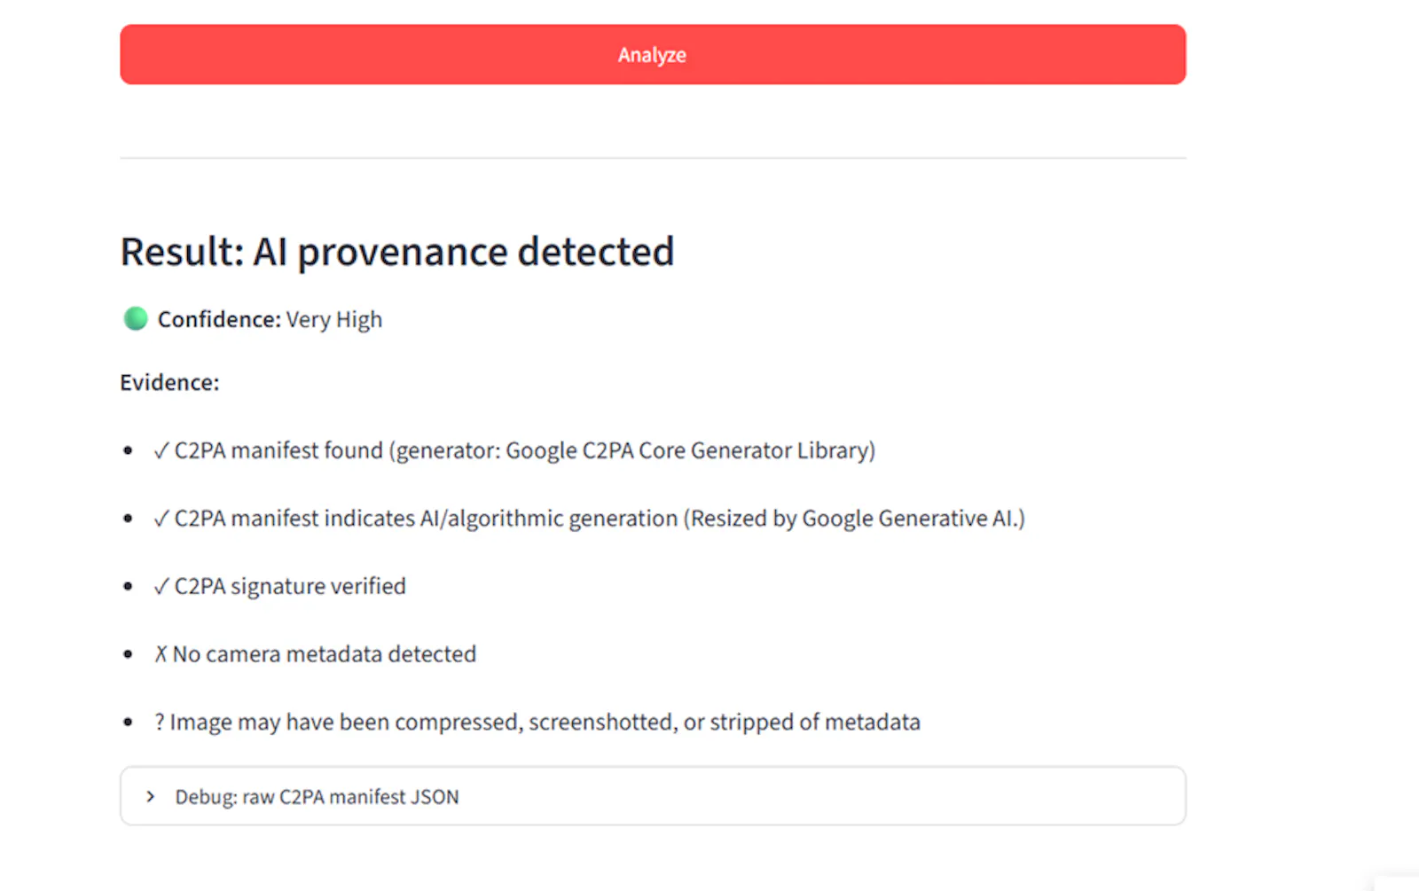This screenshot has height=891, width=1419.
Task: Click 'Resized by Google Generative AI.' text
Action: tap(855, 518)
